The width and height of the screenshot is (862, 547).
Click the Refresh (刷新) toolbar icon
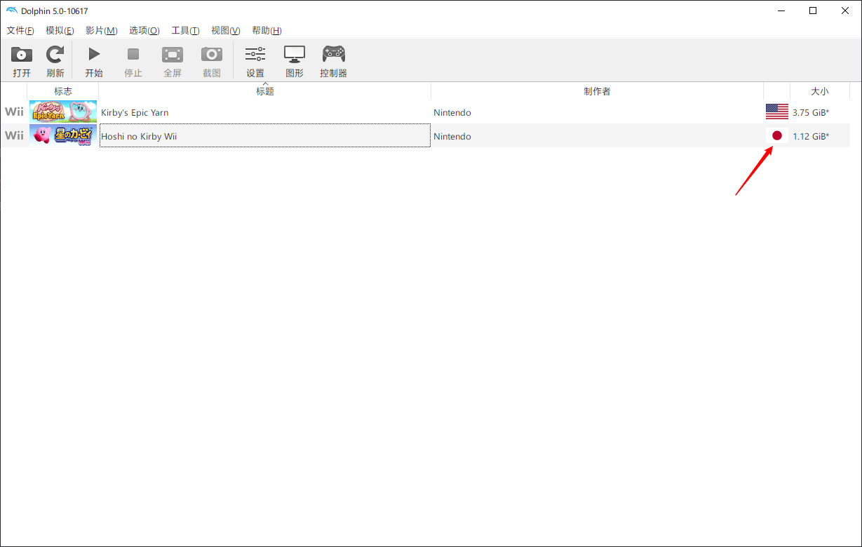[55, 55]
